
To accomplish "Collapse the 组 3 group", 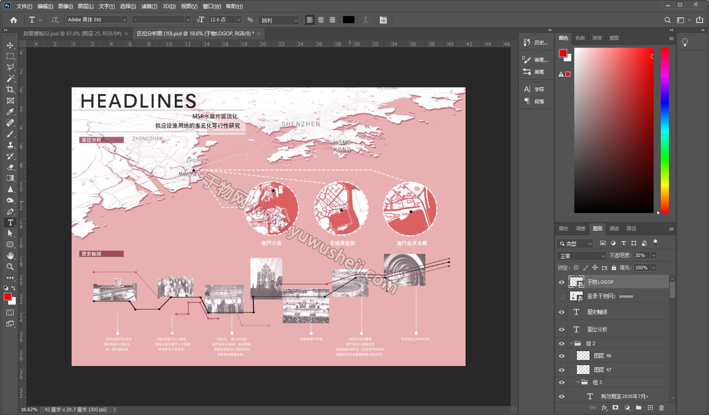I will click(579, 382).
